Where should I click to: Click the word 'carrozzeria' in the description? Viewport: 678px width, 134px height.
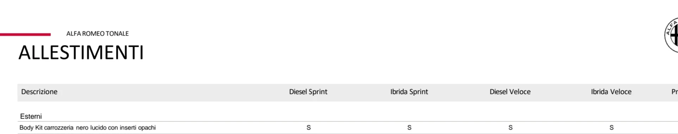coord(59,128)
